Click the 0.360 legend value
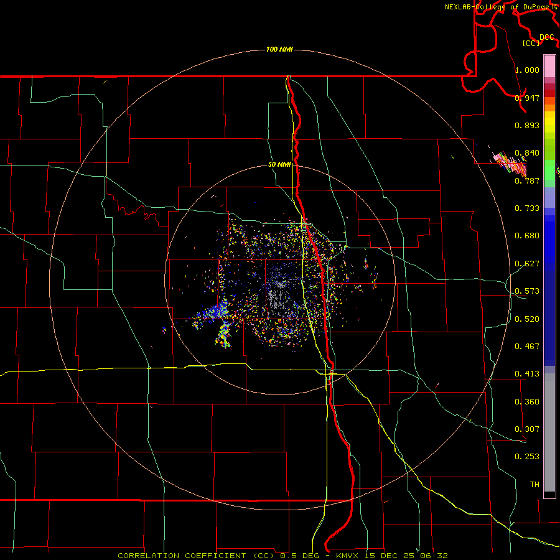This screenshot has height=560, width=560. 527,402
